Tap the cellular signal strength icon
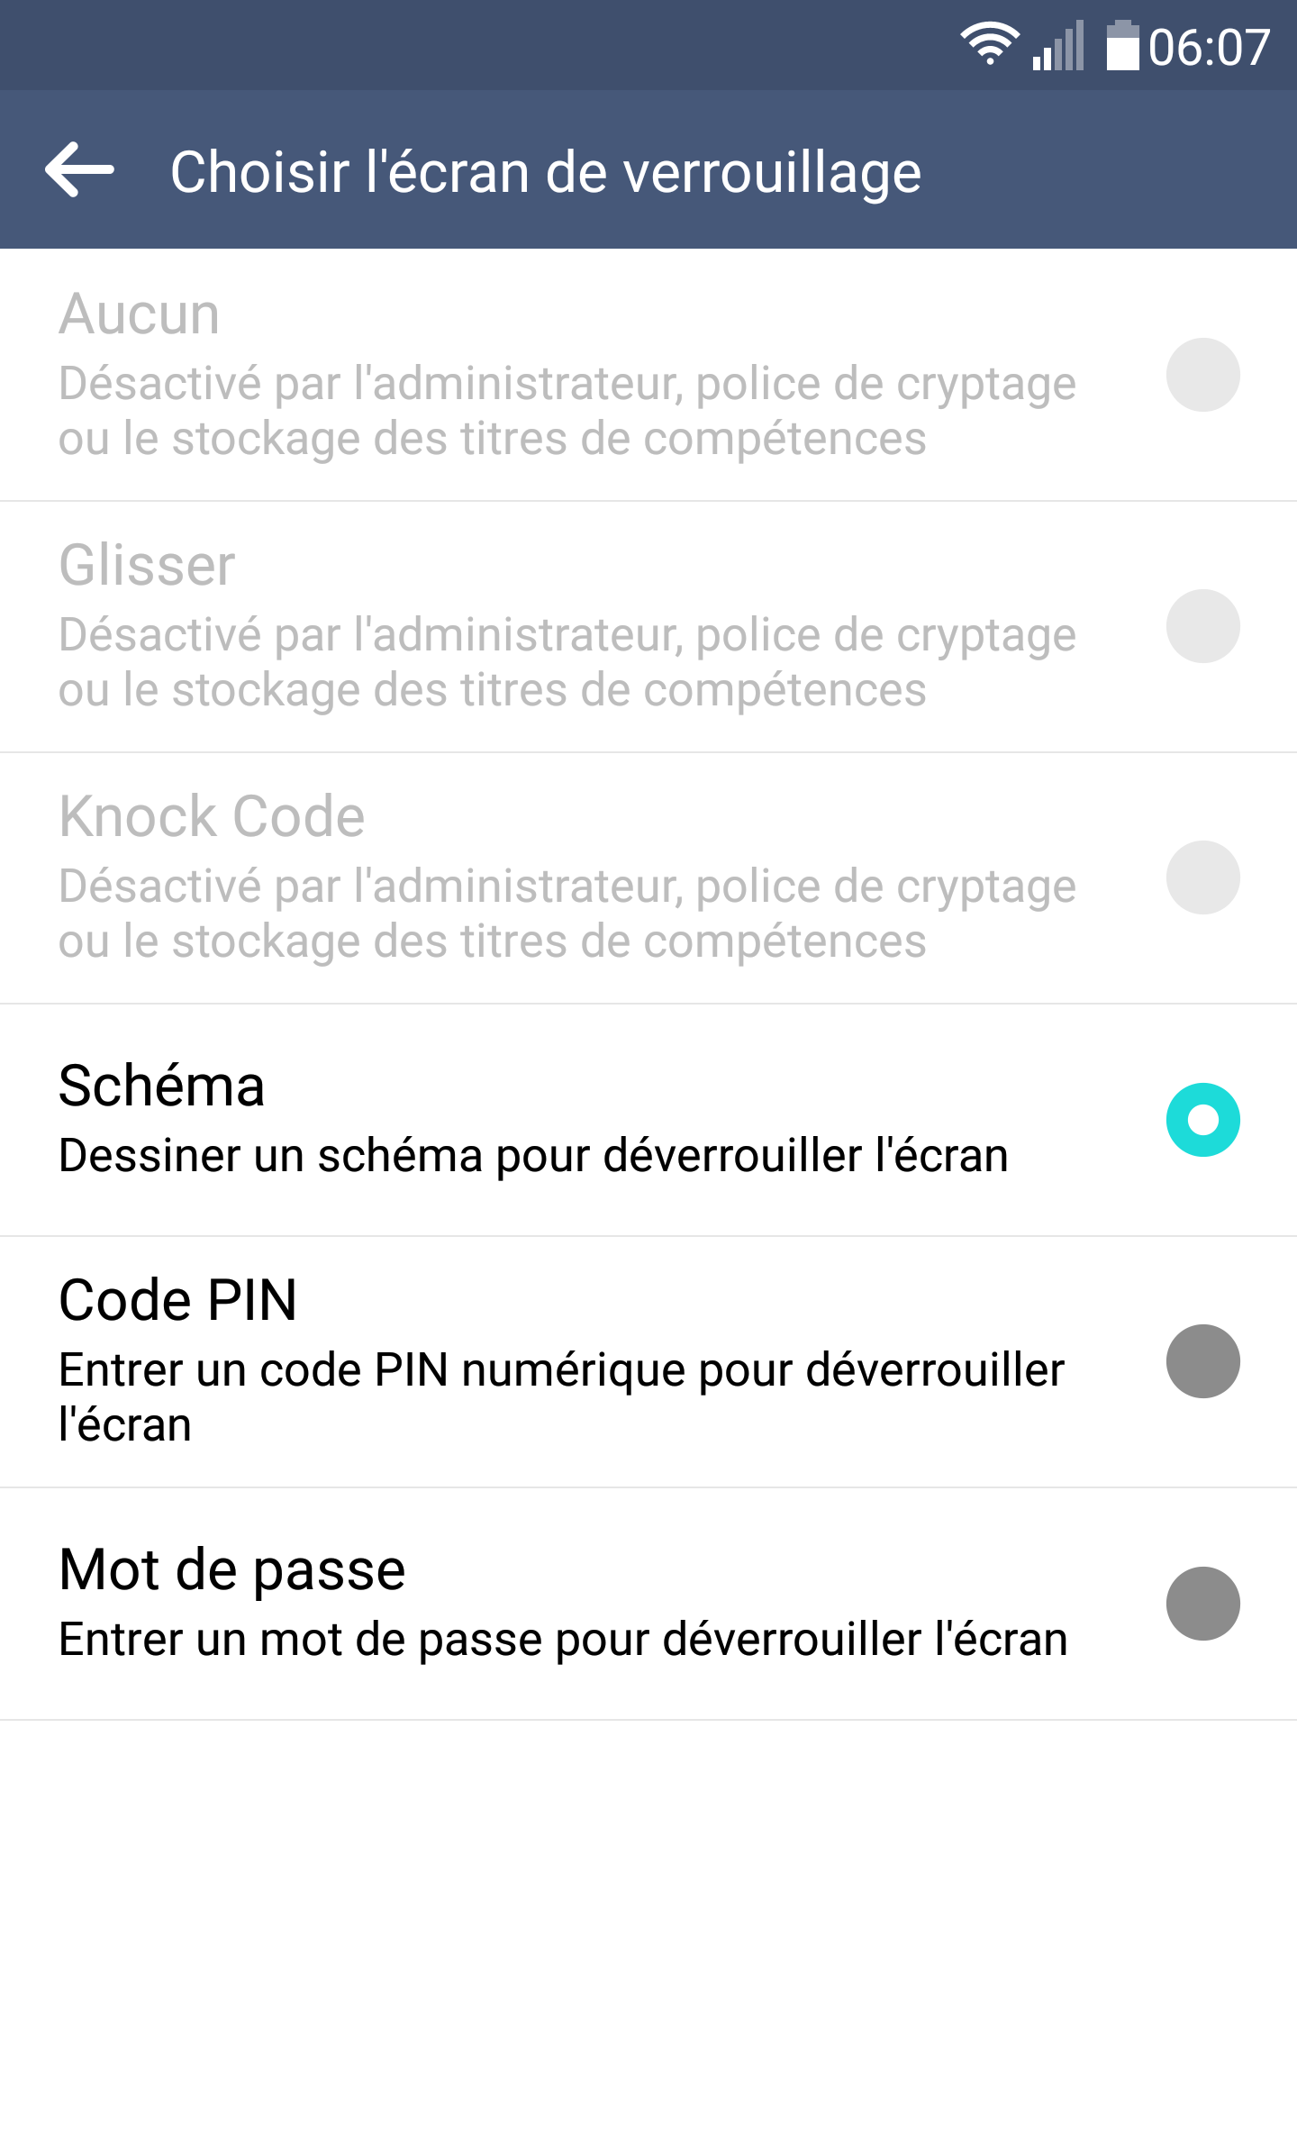Viewport: 1297px width, 2155px height. coord(1058,47)
